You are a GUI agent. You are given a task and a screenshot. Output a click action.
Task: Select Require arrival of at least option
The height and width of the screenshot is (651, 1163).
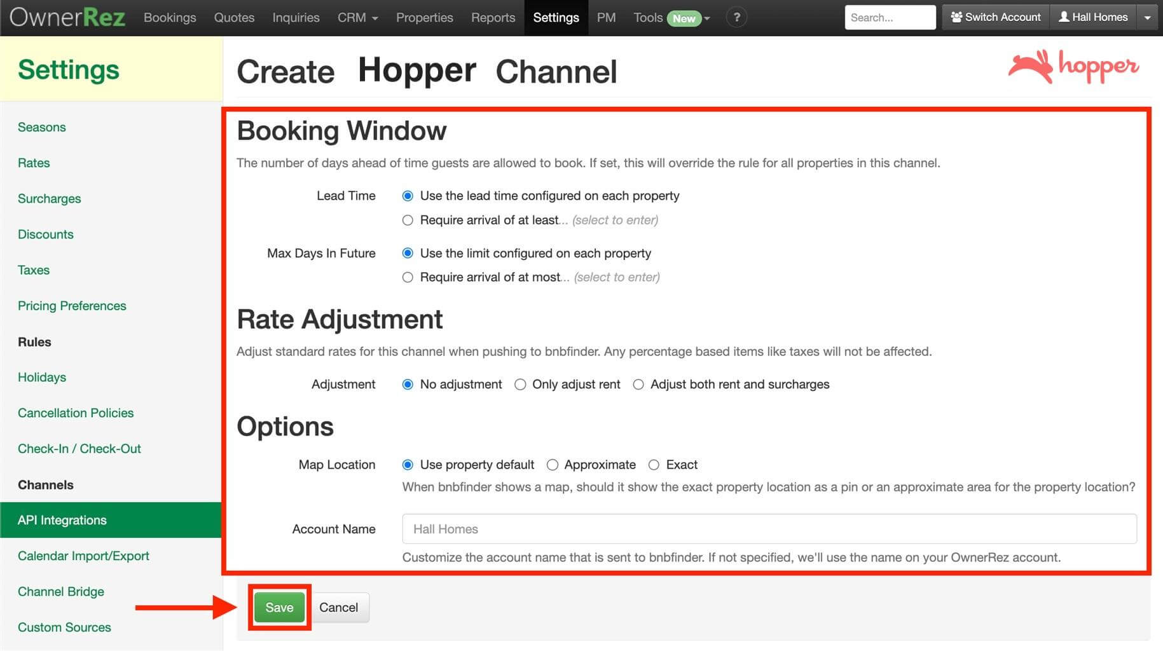(x=408, y=220)
